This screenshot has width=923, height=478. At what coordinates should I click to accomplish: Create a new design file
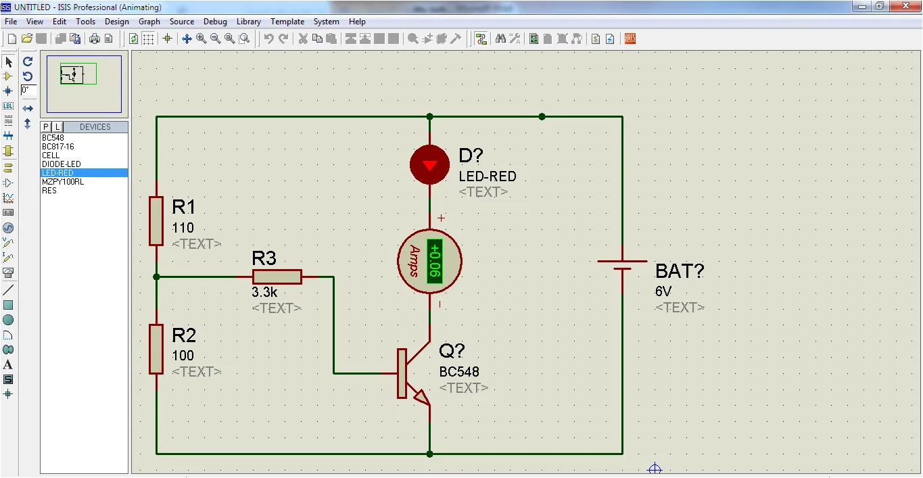11,39
